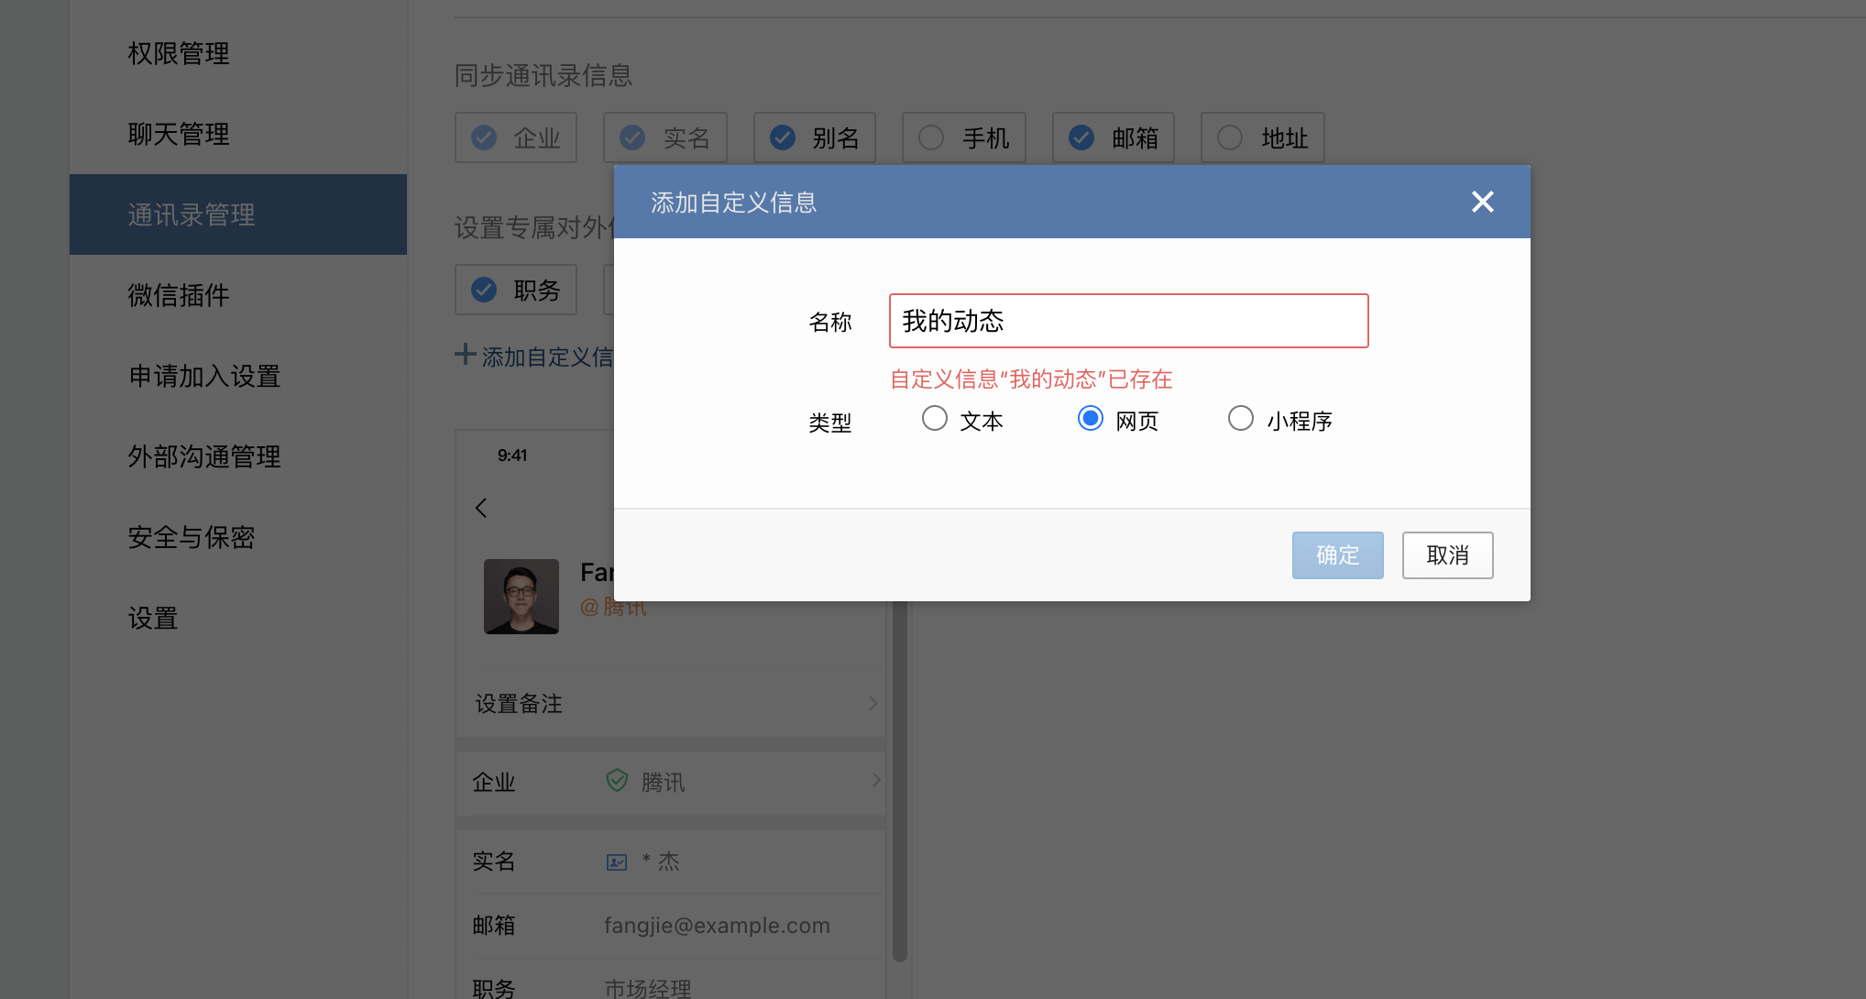The width and height of the screenshot is (1866, 999).
Task: Open 权限管理 in the sidebar
Action: 179,53
